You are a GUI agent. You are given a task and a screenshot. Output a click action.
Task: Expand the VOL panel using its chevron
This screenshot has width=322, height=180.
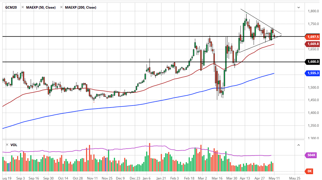[x=299, y=145]
